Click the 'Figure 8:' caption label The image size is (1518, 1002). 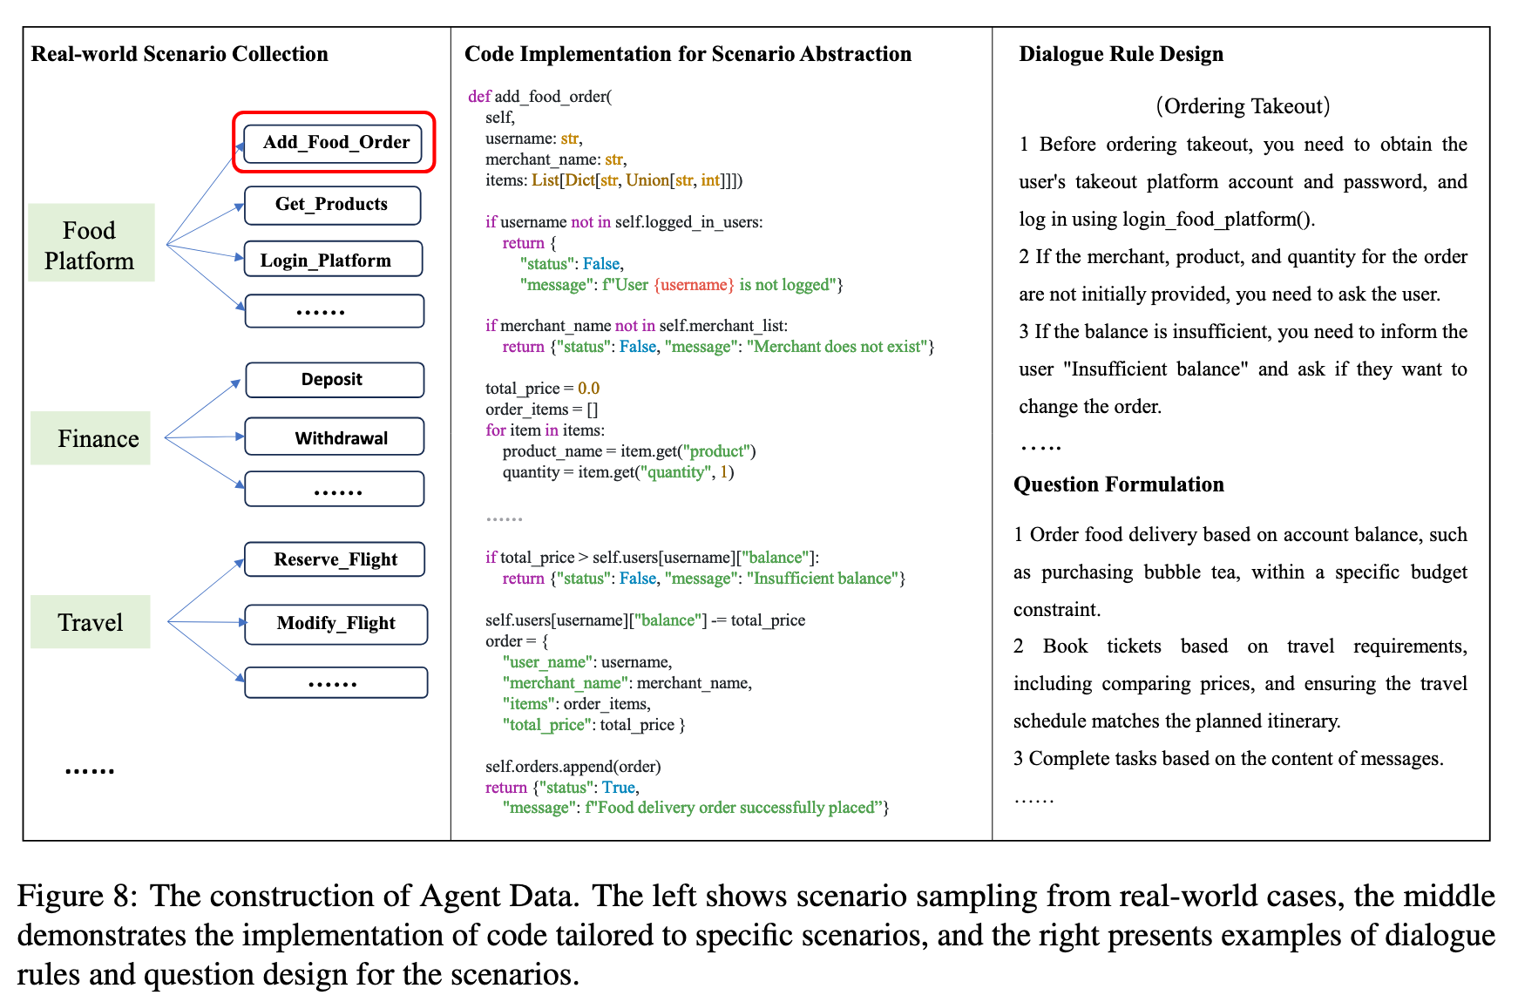[x=77, y=897]
